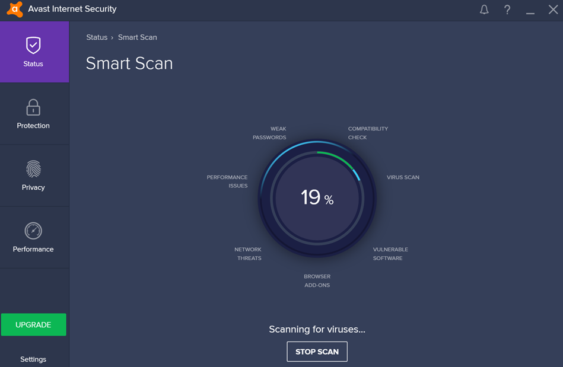Click the Smart Scan page heading

tap(129, 63)
